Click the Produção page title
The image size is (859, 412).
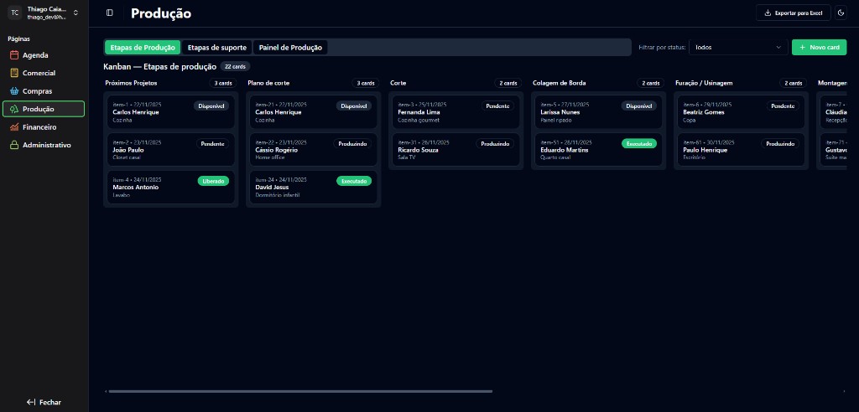coord(161,13)
